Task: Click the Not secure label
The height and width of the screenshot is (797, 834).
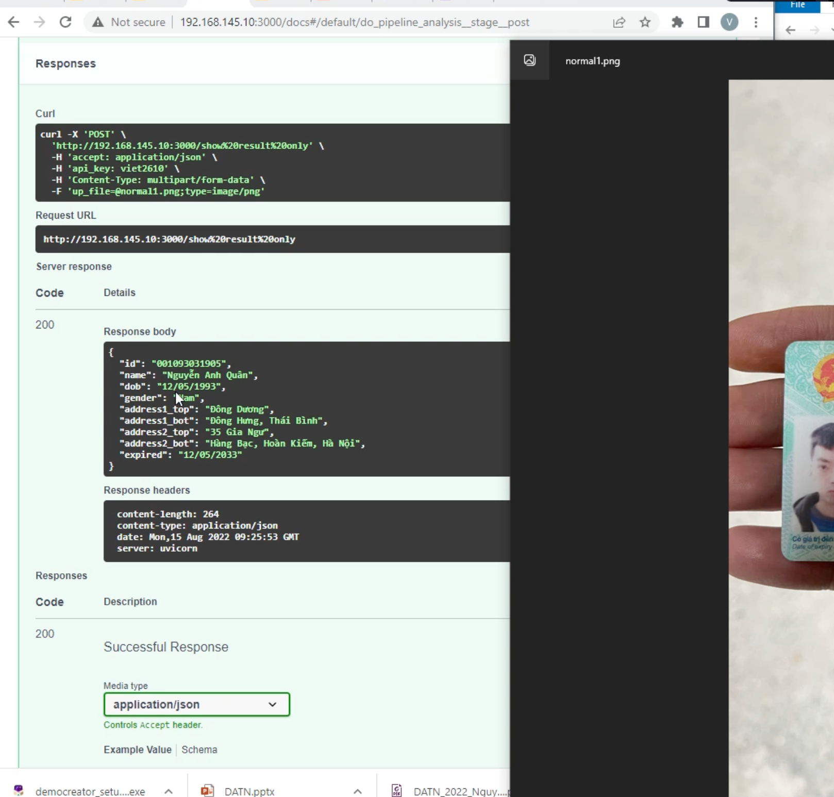Action: pos(138,22)
